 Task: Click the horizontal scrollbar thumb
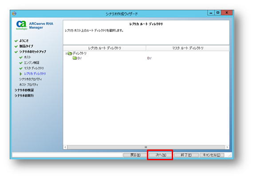[146, 147]
